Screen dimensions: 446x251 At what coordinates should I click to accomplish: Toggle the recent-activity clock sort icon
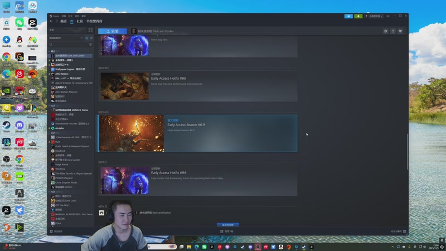pyautogui.click(x=87, y=38)
